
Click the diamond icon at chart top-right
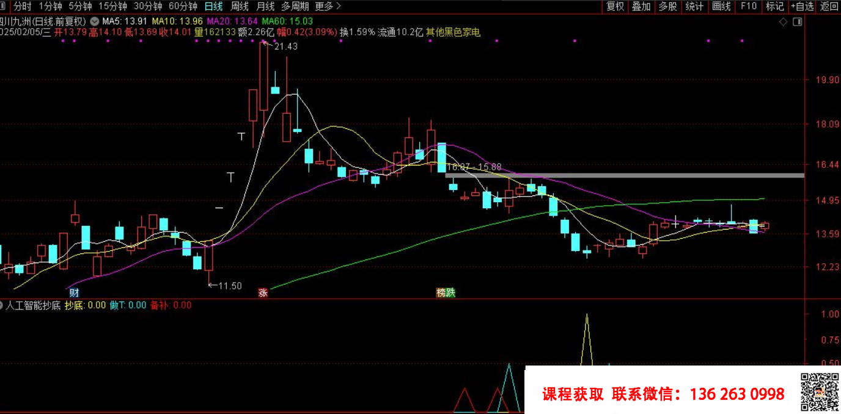click(783, 21)
